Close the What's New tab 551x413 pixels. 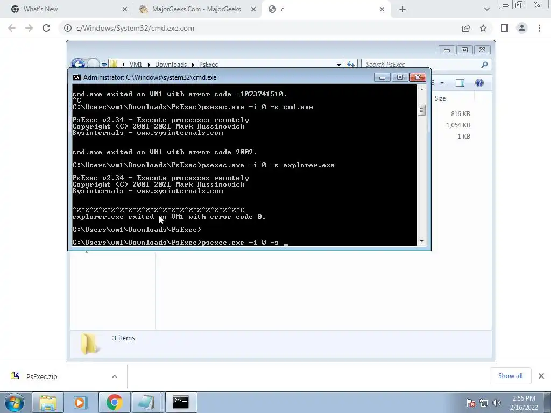(125, 9)
